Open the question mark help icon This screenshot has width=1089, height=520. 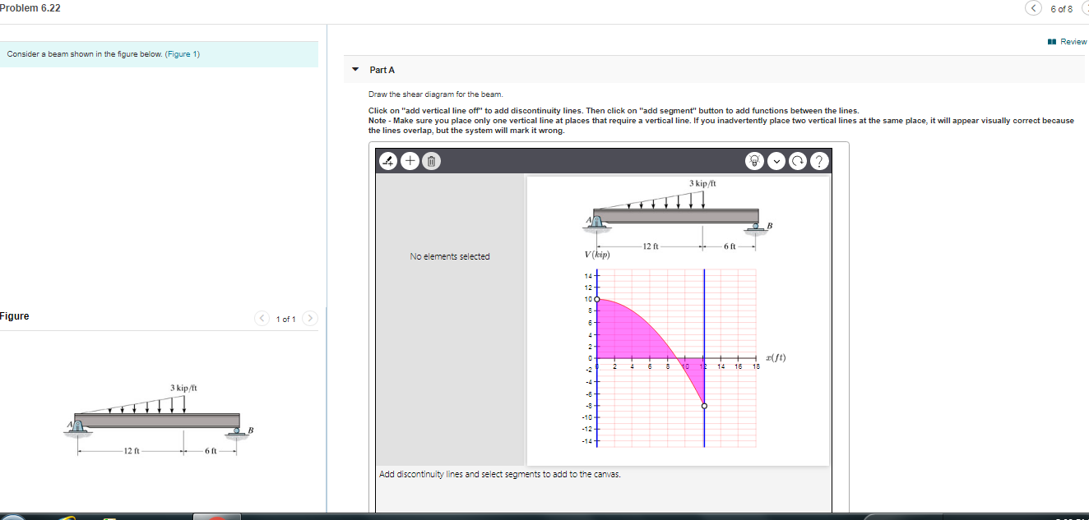(818, 162)
